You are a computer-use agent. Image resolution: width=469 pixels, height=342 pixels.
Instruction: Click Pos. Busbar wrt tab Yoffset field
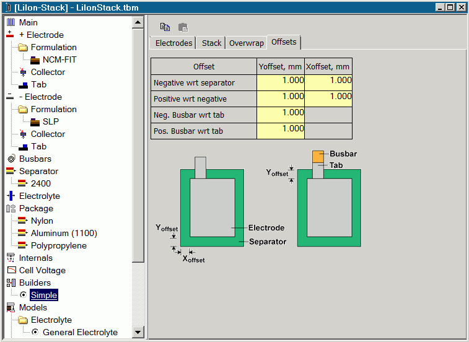coord(280,131)
